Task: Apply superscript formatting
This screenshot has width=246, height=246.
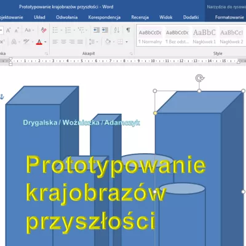Action: (x=2, y=42)
